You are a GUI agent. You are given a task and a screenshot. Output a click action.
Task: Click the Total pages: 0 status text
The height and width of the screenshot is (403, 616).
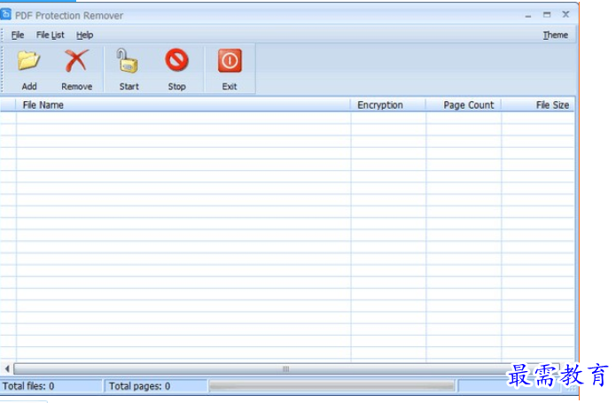click(139, 386)
